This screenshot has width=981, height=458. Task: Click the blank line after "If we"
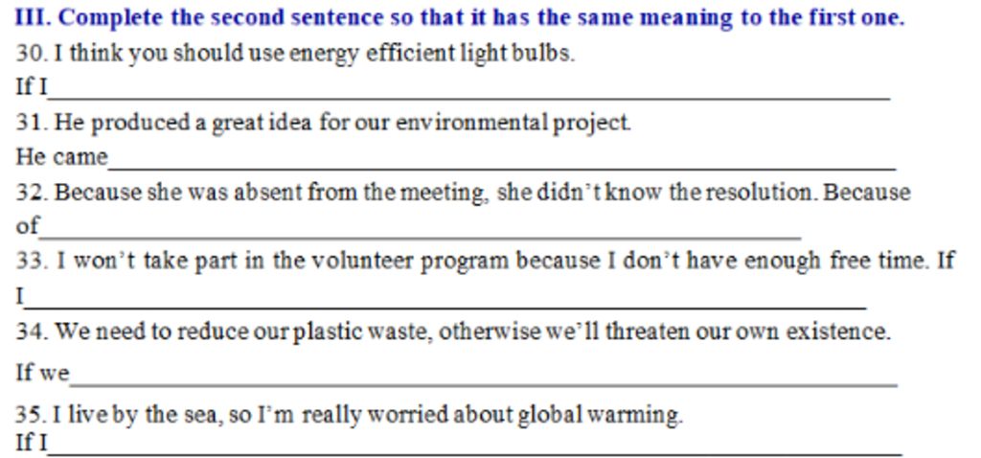[484, 378]
